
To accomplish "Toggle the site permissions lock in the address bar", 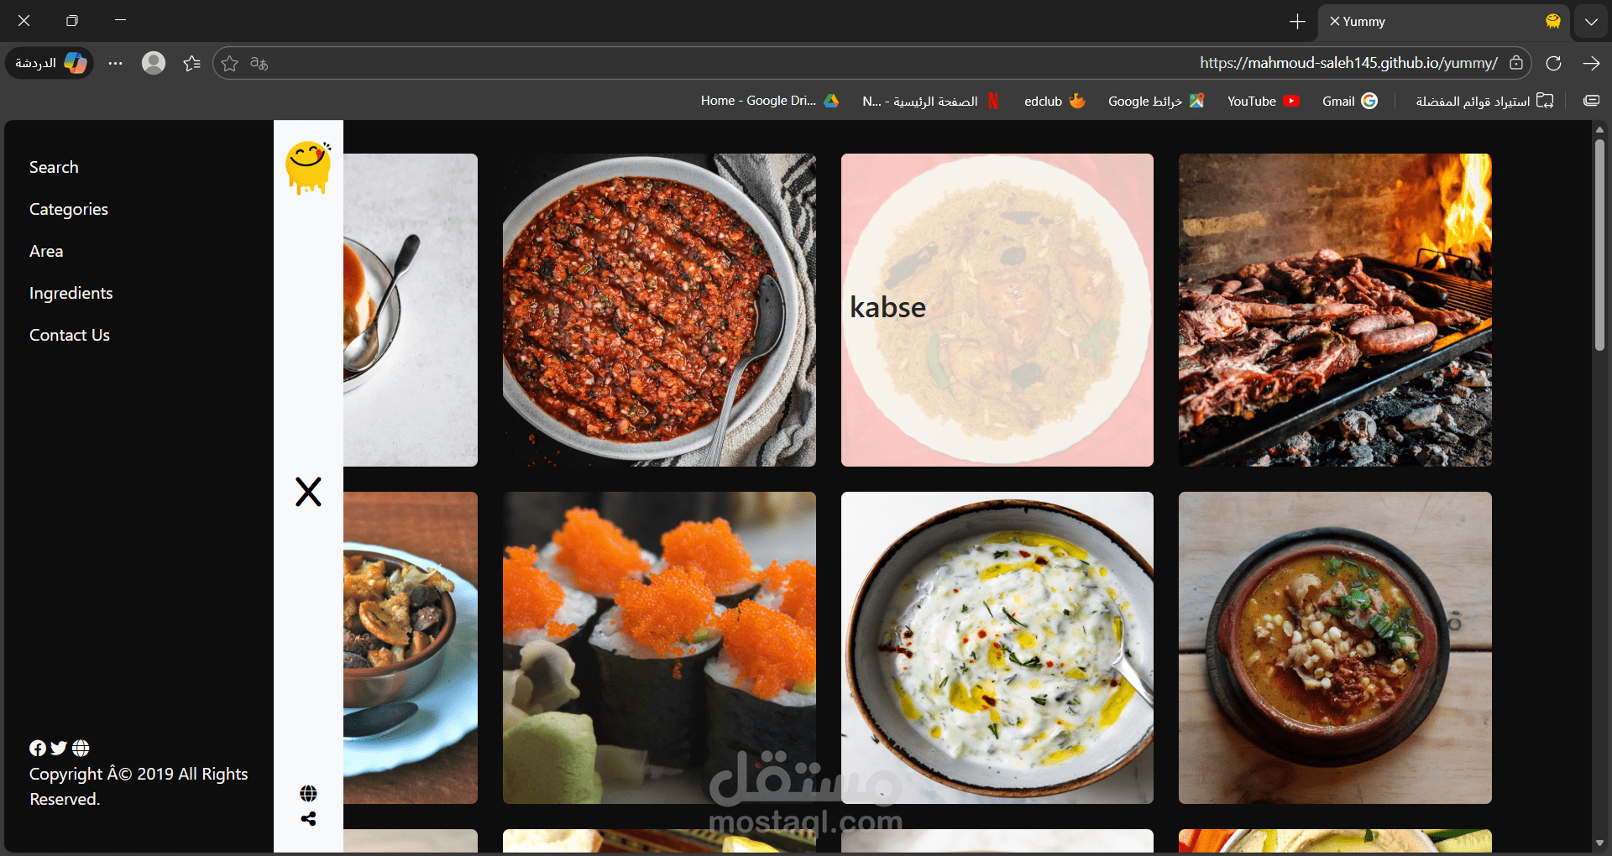I will 1517,63.
